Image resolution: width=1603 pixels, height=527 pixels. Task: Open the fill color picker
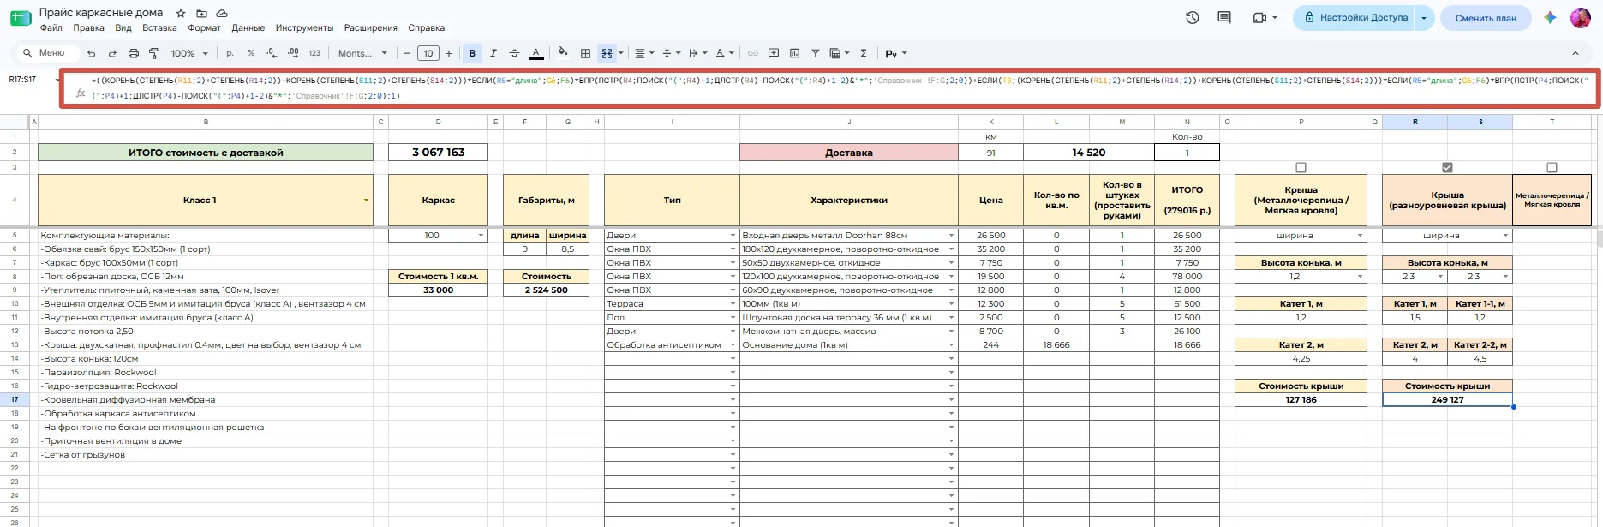click(x=563, y=53)
